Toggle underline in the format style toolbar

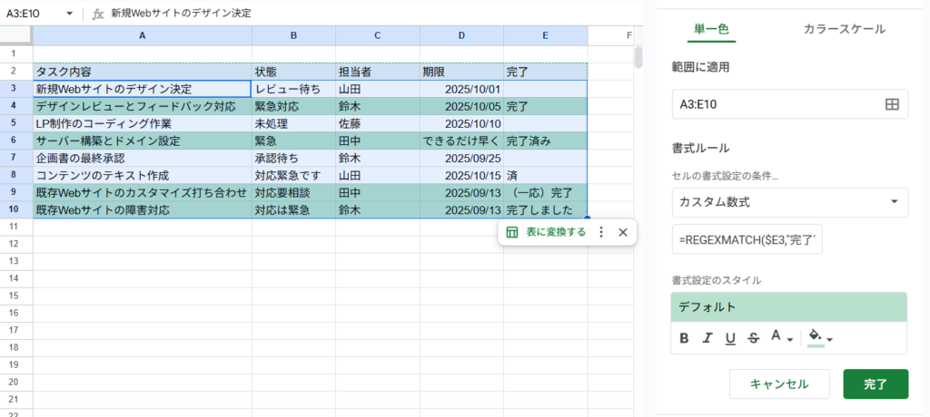pyautogui.click(x=730, y=338)
